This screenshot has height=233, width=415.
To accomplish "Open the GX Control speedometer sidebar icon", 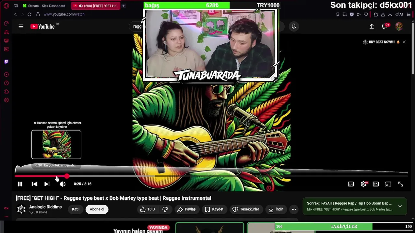I will pos(6,23).
